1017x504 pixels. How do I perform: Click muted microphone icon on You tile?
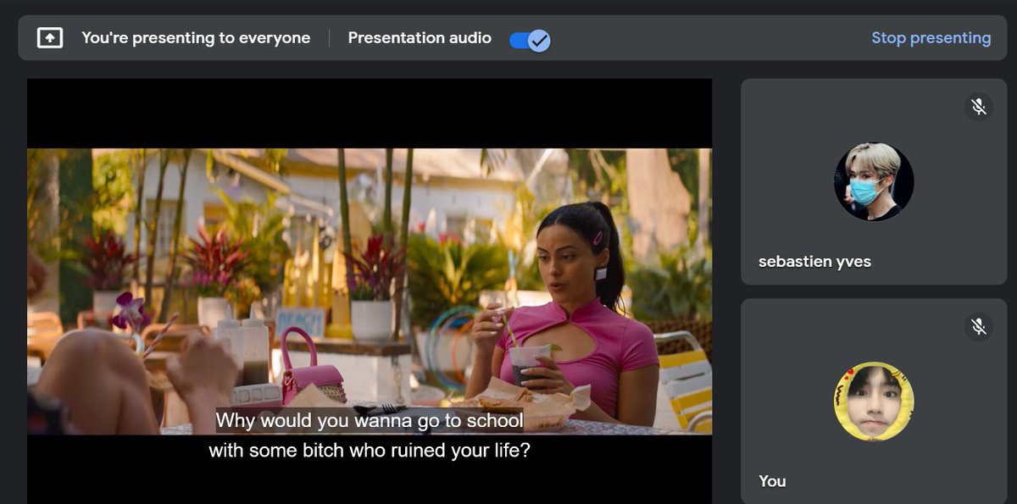(x=979, y=327)
